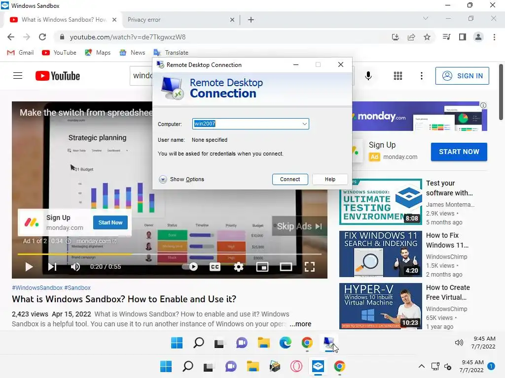Image resolution: width=505 pixels, height=378 pixels.
Task: Open News bookmark
Action: tap(132, 52)
